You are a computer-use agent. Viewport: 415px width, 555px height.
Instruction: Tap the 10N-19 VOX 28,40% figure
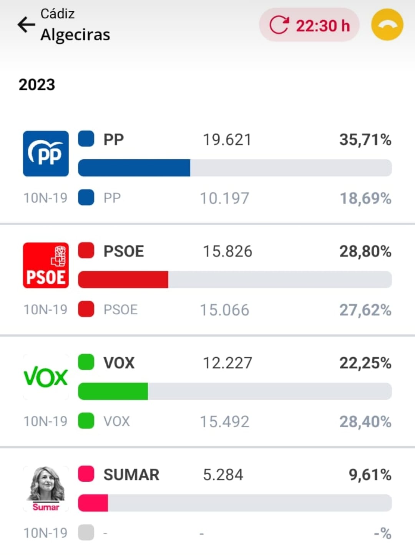(365, 421)
